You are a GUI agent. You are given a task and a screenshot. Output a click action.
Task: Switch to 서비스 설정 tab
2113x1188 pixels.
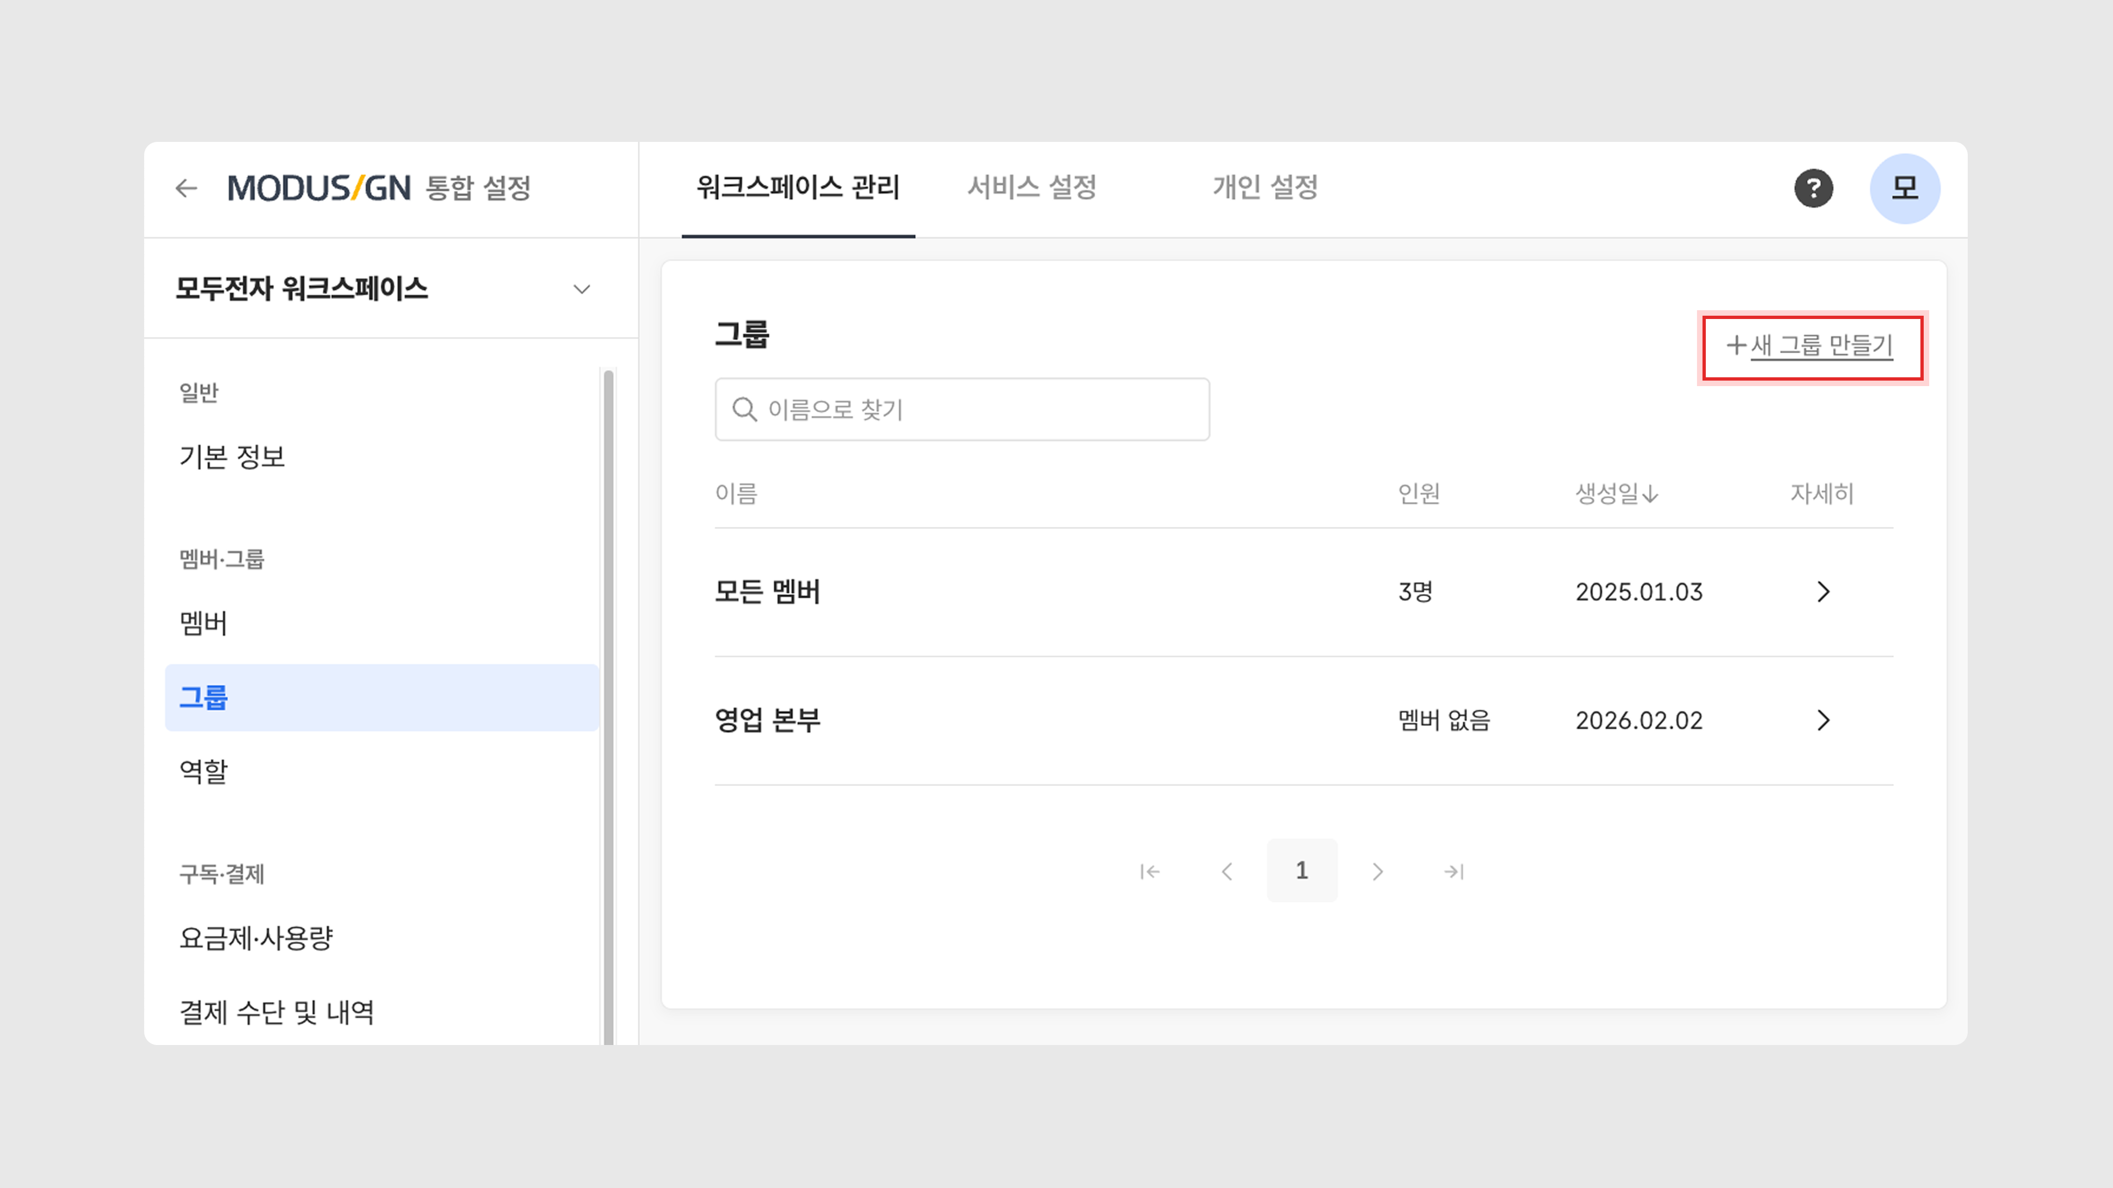(x=1031, y=188)
